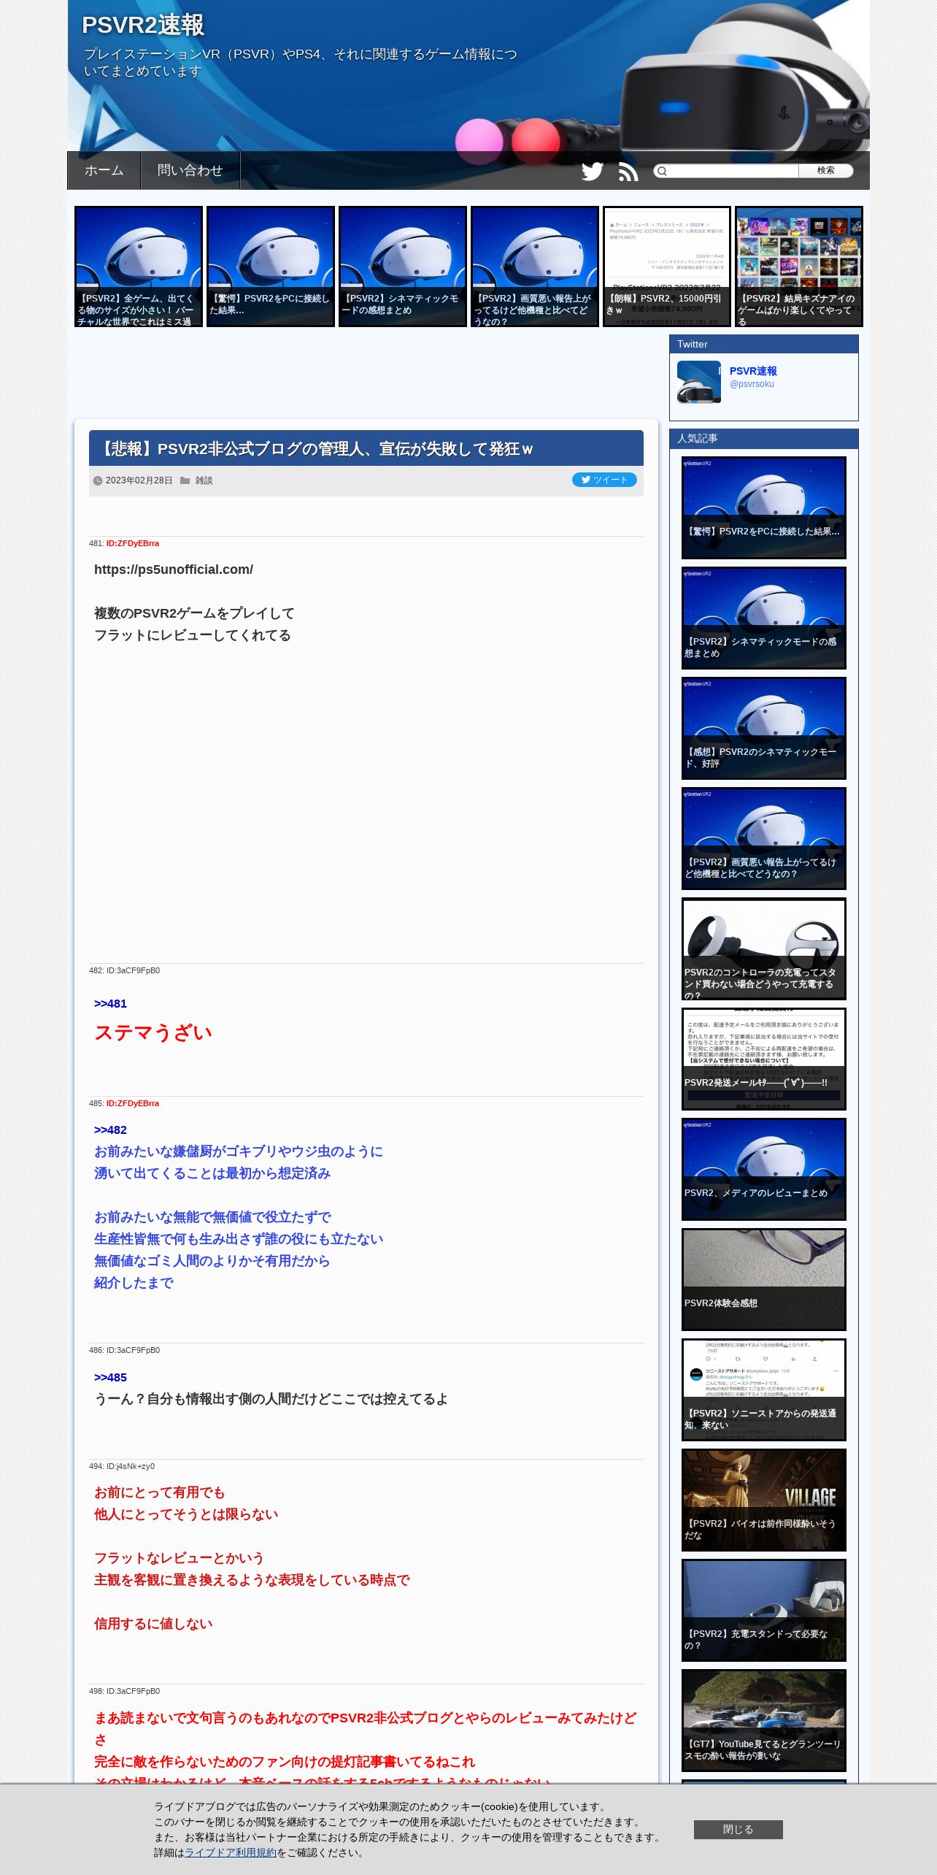Screen dimensions: 937x1875
Task: Open the PSVR2速報 site title
Action: click(x=143, y=25)
